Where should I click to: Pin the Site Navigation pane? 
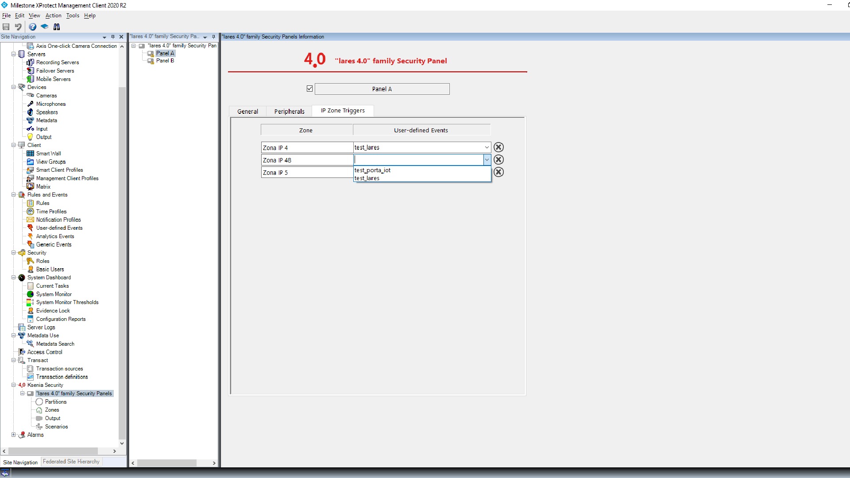[113, 37]
